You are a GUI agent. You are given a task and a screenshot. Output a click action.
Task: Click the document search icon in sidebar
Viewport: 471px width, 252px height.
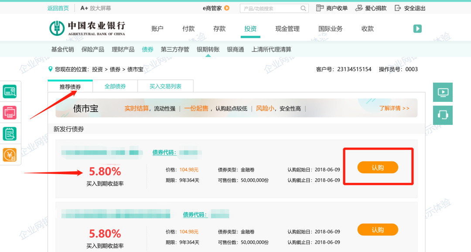point(10,134)
